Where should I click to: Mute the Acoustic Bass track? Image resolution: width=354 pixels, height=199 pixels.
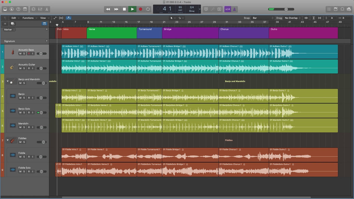click(x=20, y=54)
